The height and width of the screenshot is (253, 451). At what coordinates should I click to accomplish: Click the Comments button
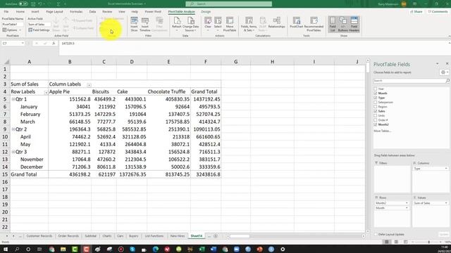pos(438,12)
